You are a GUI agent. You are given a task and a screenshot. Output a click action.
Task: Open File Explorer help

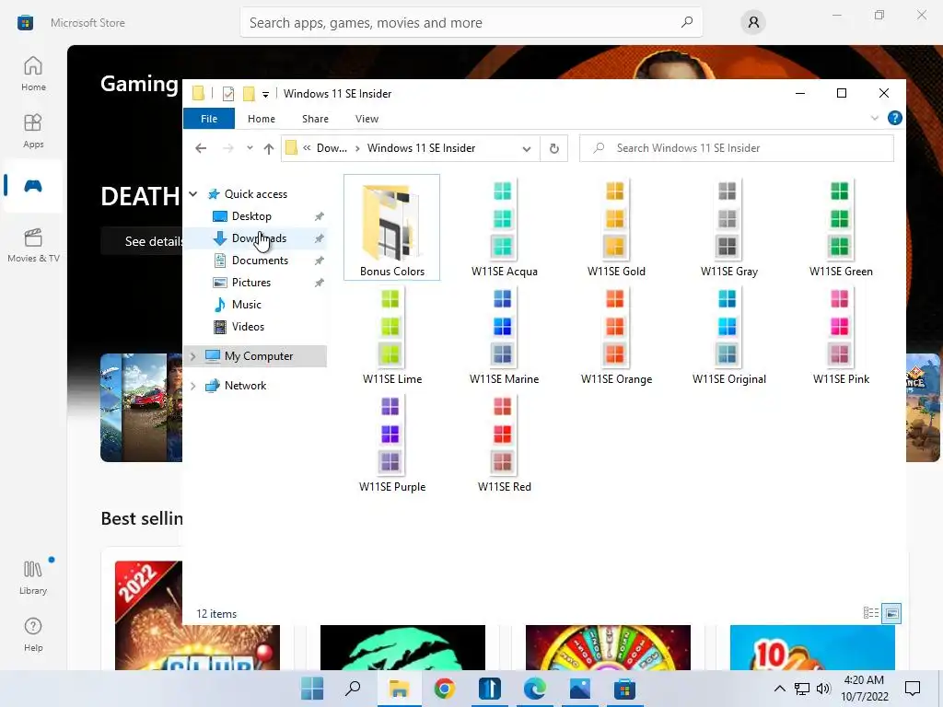894,118
